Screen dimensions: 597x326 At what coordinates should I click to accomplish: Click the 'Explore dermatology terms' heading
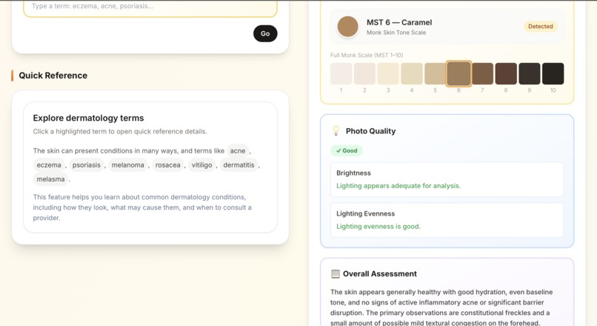[x=88, y=118]
